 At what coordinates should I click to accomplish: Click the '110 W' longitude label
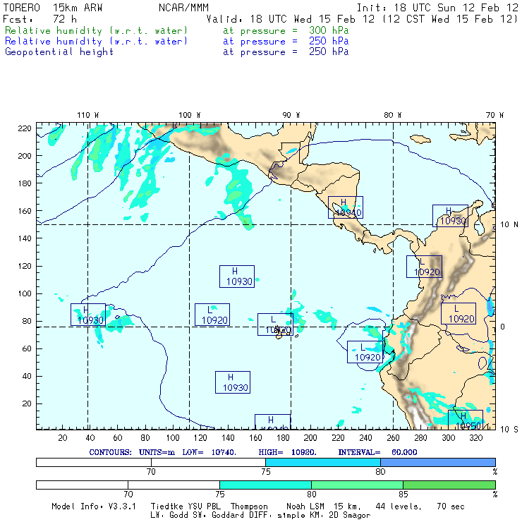[x=88, y=115]
